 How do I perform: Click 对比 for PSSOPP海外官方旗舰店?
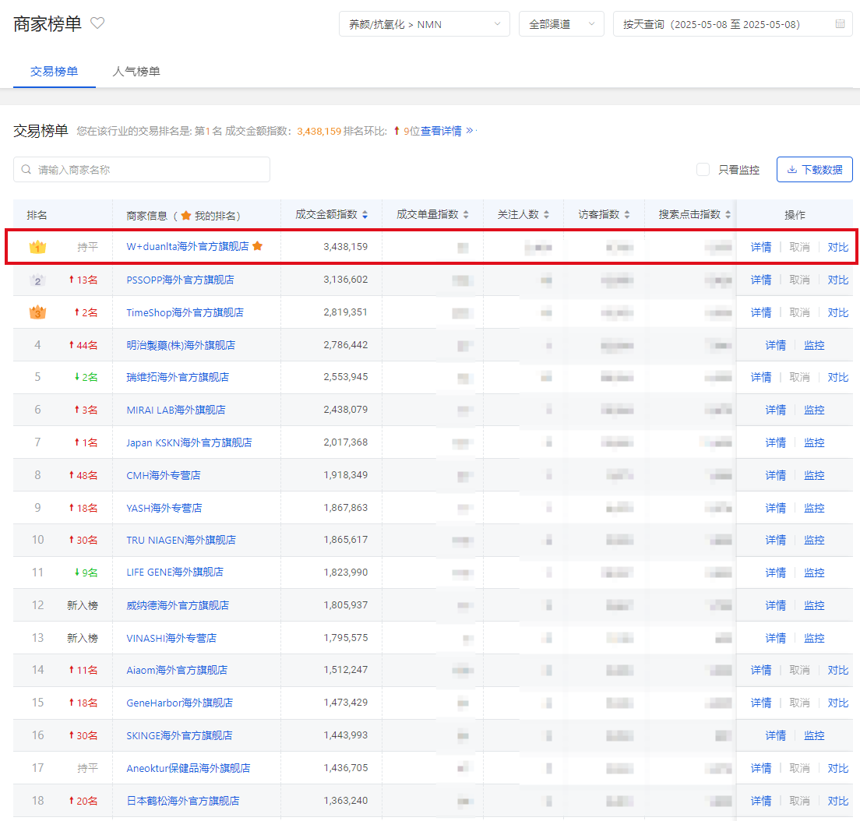(x=838, y=280)
